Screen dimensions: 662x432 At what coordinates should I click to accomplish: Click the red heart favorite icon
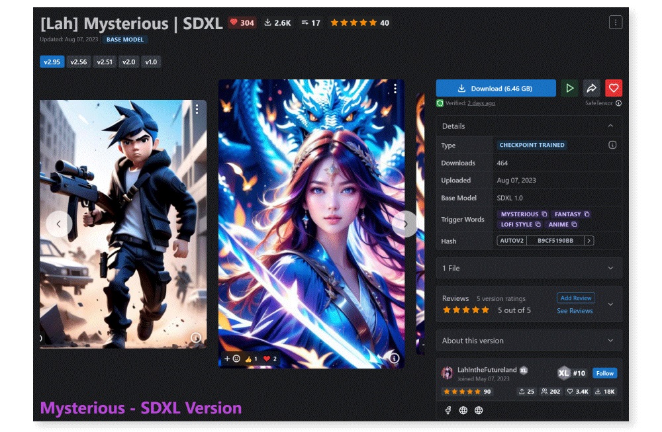614,88
